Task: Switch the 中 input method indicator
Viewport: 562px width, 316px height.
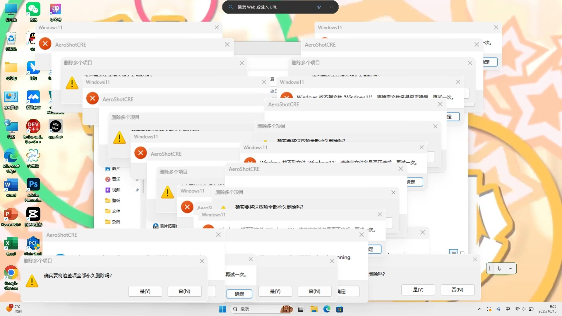Action: pyautogui.click(x=508, y=309)
